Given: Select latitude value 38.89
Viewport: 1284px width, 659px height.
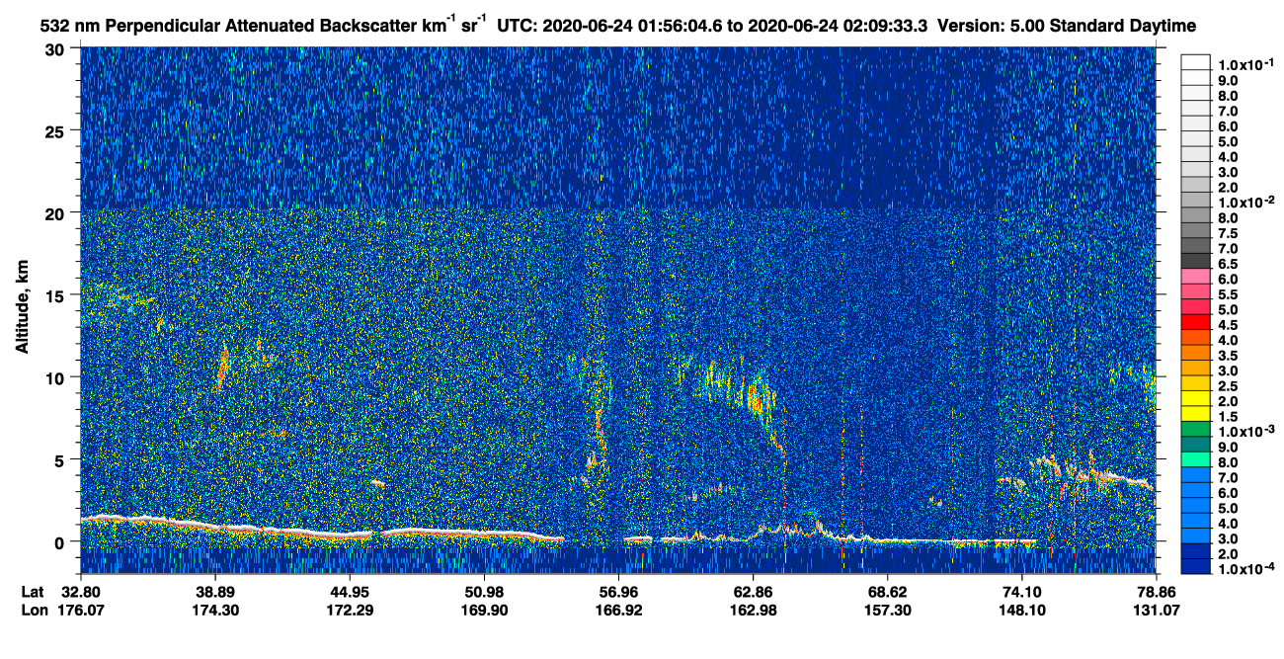Looking at the screenshot, I should click(x=214, y=592).
